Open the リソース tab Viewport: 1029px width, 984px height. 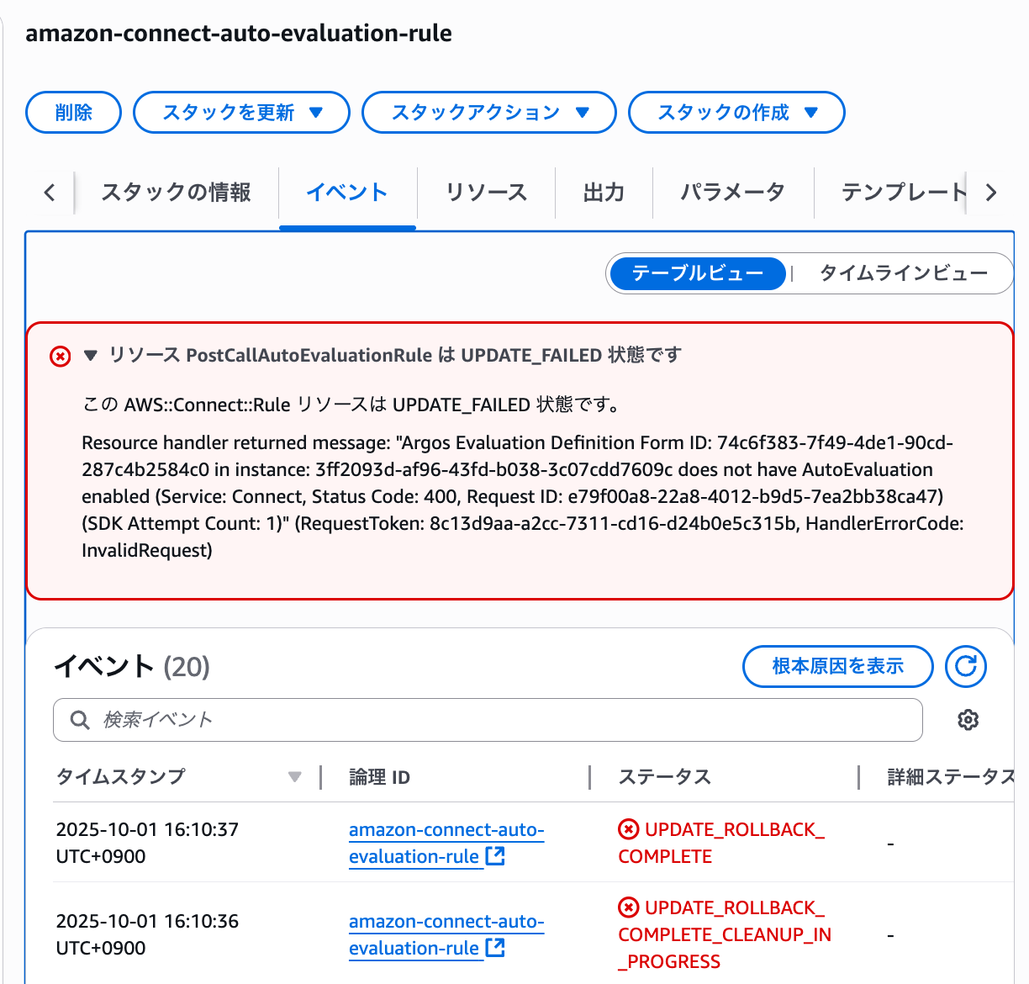pyautogui.click(x=486, y=193)
